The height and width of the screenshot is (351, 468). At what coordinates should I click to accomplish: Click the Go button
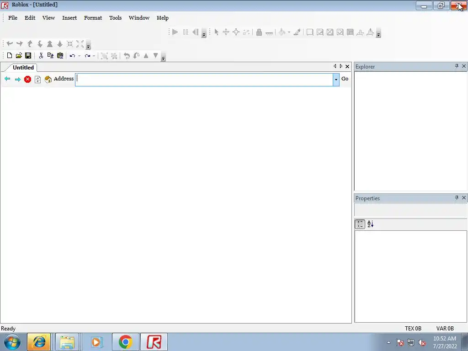pos(345,79)
